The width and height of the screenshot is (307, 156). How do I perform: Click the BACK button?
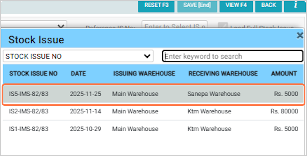pos(268,6)
